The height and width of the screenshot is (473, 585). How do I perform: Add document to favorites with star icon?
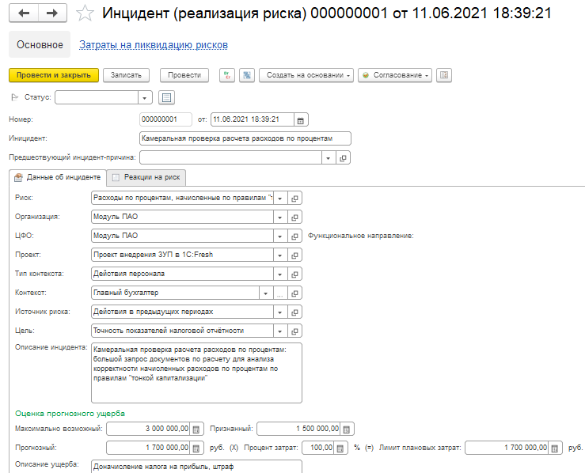85,14
